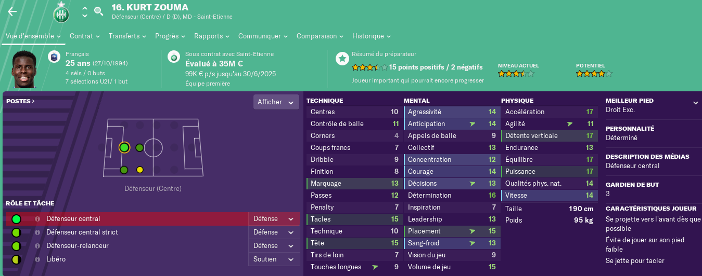
Task: Open the Afficher dropdown
Action: coord(276,102)
